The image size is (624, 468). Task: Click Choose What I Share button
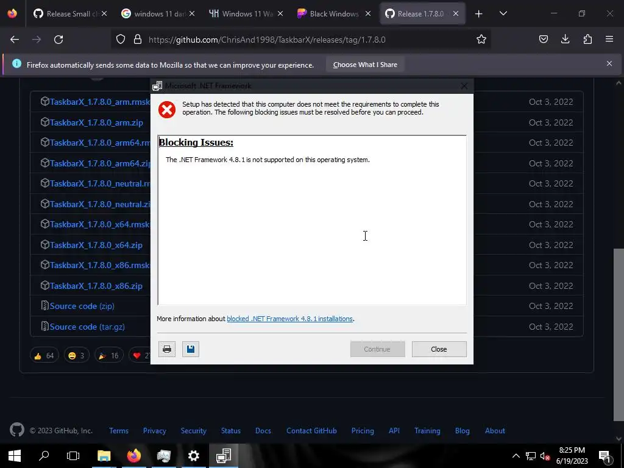click(365, 65)
